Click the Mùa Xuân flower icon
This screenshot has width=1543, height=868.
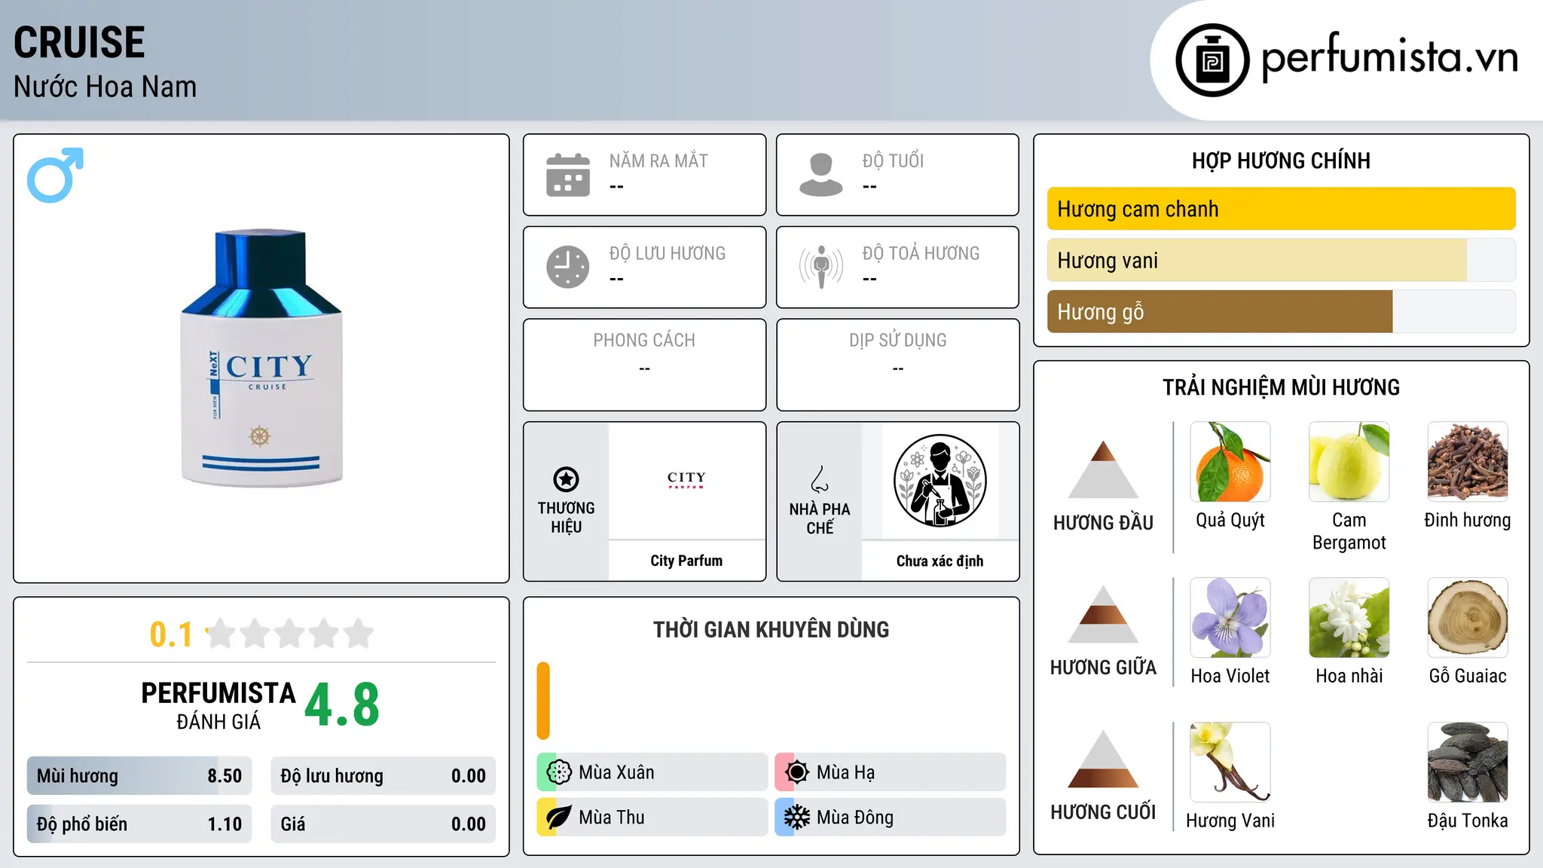pyautogui.click(x=559, y=772)
